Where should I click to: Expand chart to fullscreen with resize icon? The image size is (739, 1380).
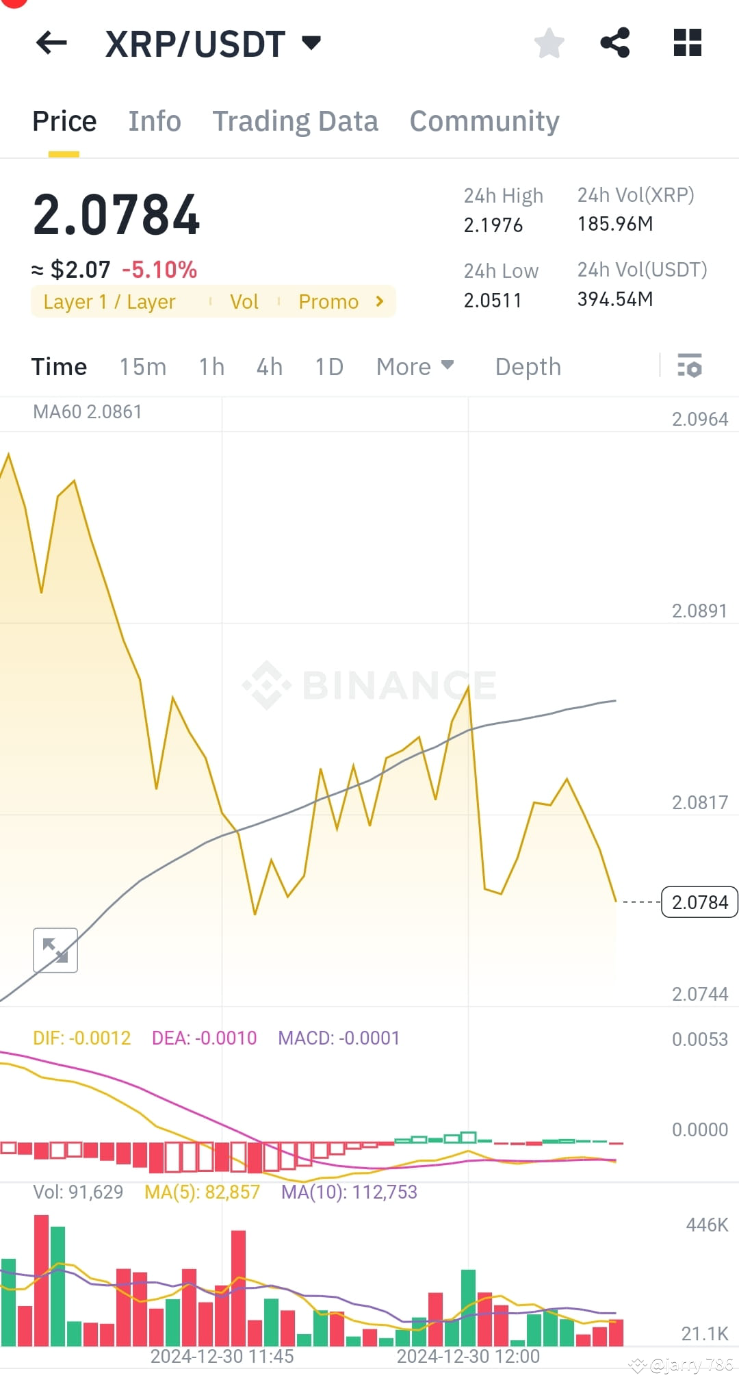point(55,950)
